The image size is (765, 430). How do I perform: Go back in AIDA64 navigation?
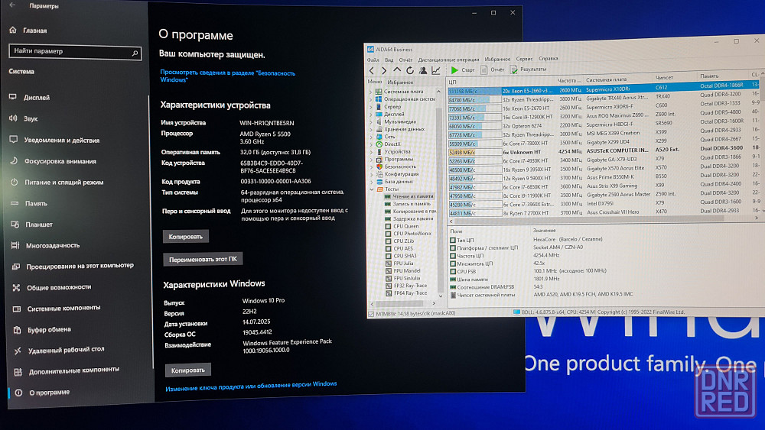(x=372, y=70)
